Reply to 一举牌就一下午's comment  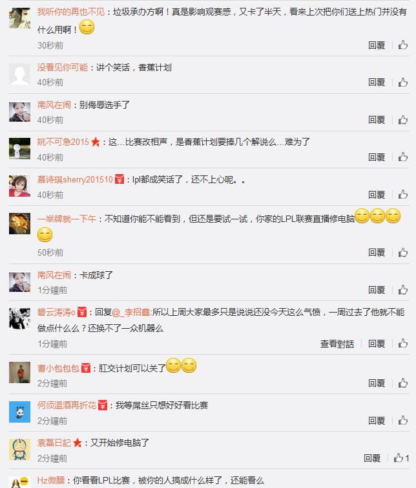click(377, 252)
